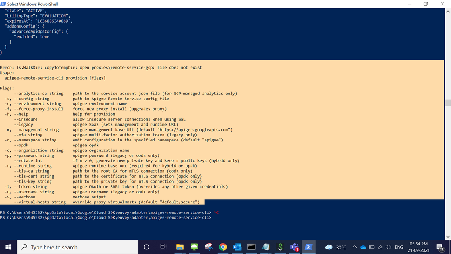451x254 pixels.
Task: Click the "--tls-ca string" flag line
Action: click(x=103, y=171)
